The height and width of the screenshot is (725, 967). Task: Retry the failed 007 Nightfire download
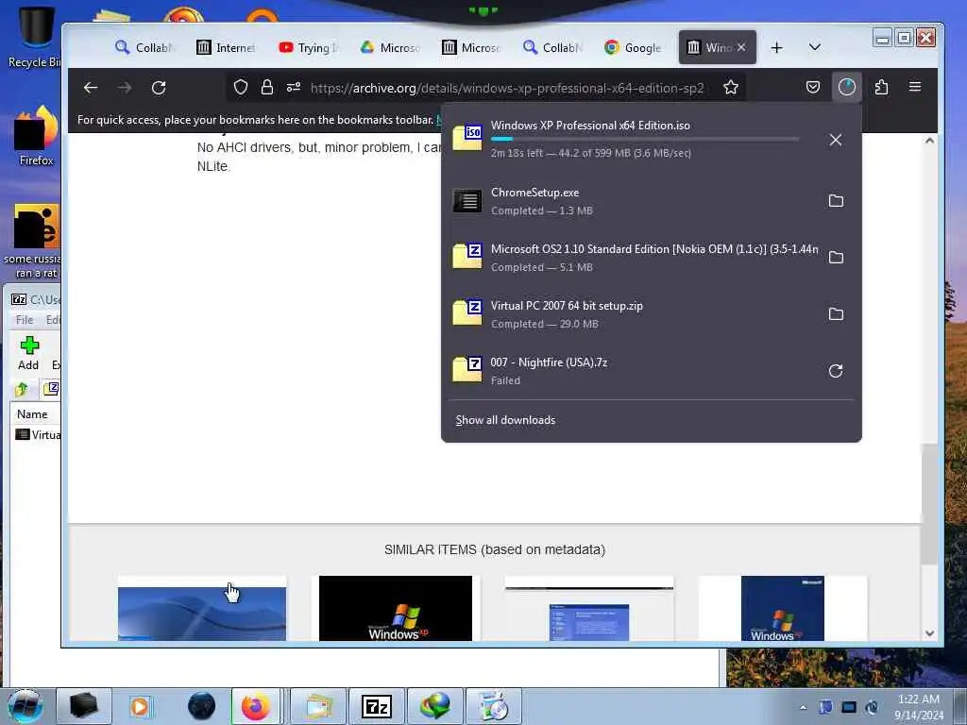pos(836,371)
